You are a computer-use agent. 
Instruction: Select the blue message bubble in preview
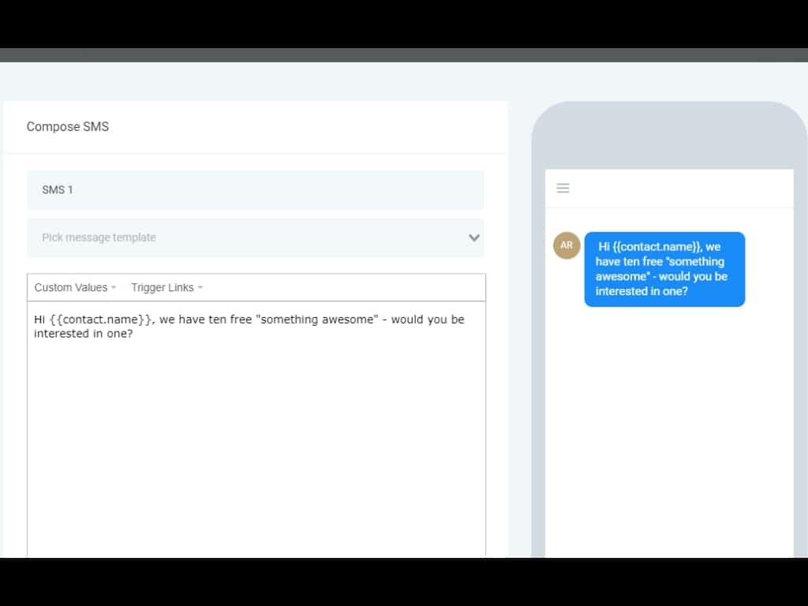664,269
